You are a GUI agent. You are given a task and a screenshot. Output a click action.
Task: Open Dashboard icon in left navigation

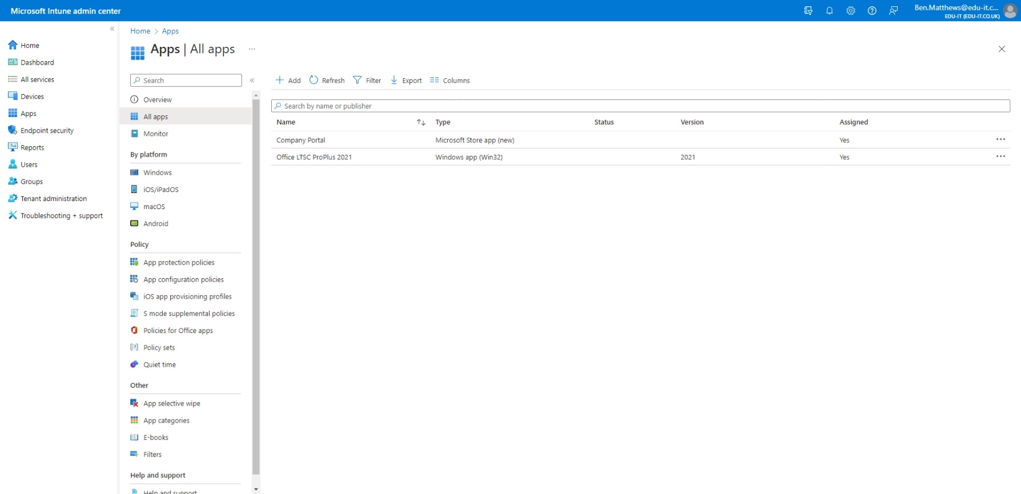13,62
